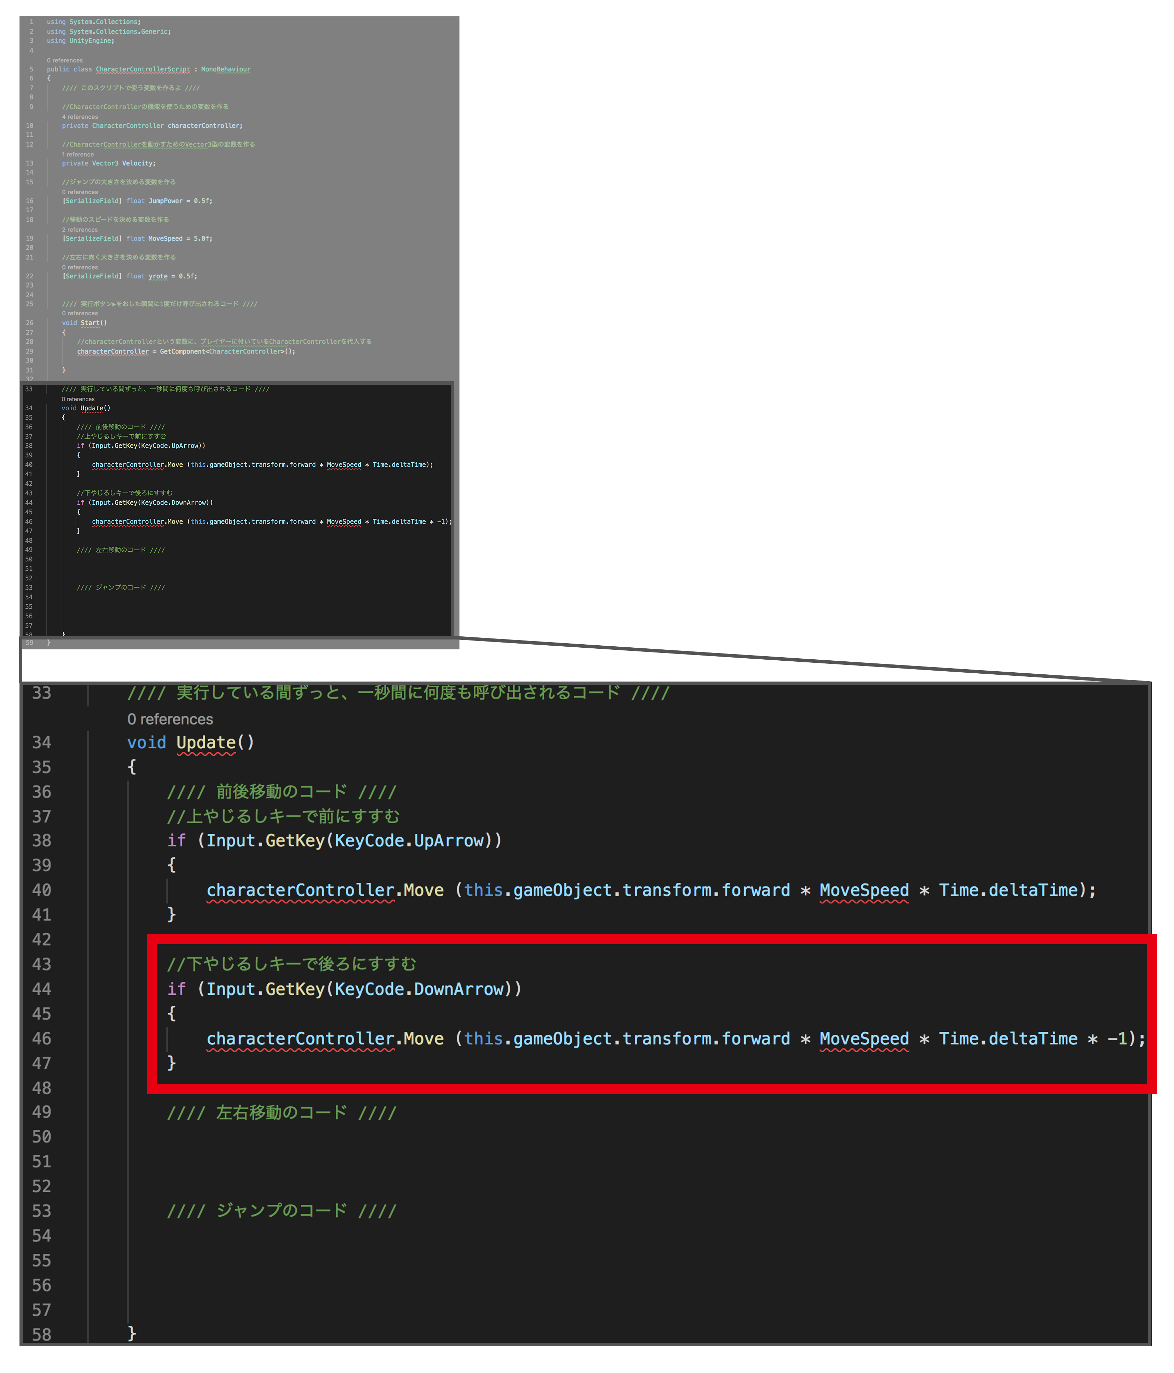1174x1373 pixels.
Task: Click '0 references' lens above enlarged Update method
Action: (170, 719)
